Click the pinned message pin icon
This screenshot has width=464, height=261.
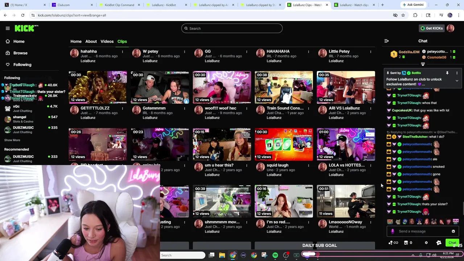point(447,73)
